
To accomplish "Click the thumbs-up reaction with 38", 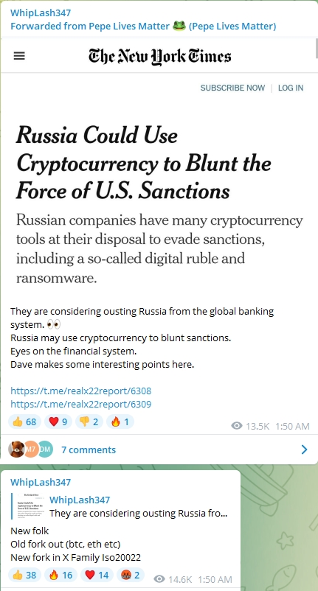I will click(24, 575).
